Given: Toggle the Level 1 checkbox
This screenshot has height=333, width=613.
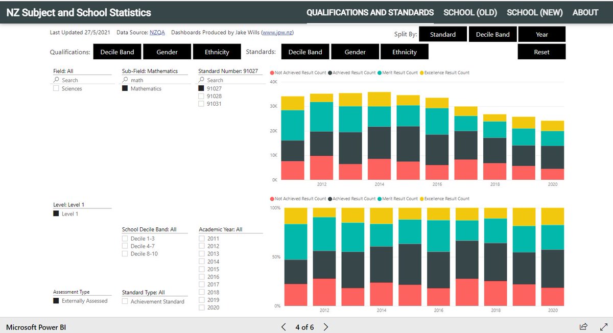Looking at the screenshot, I should (x=56, y=214).
